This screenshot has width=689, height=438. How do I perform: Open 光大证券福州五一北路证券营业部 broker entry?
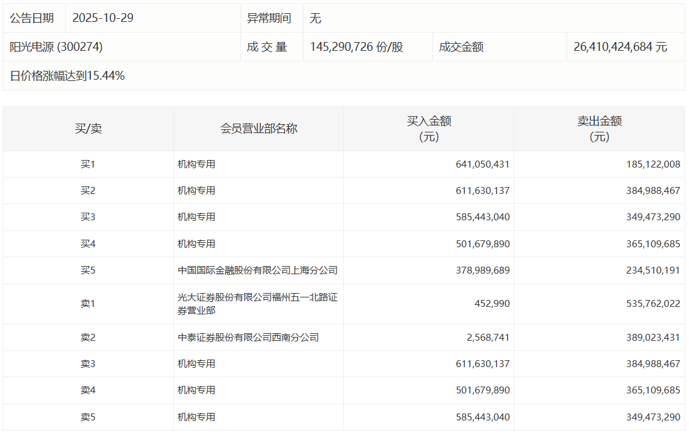[x=257, y=304]
